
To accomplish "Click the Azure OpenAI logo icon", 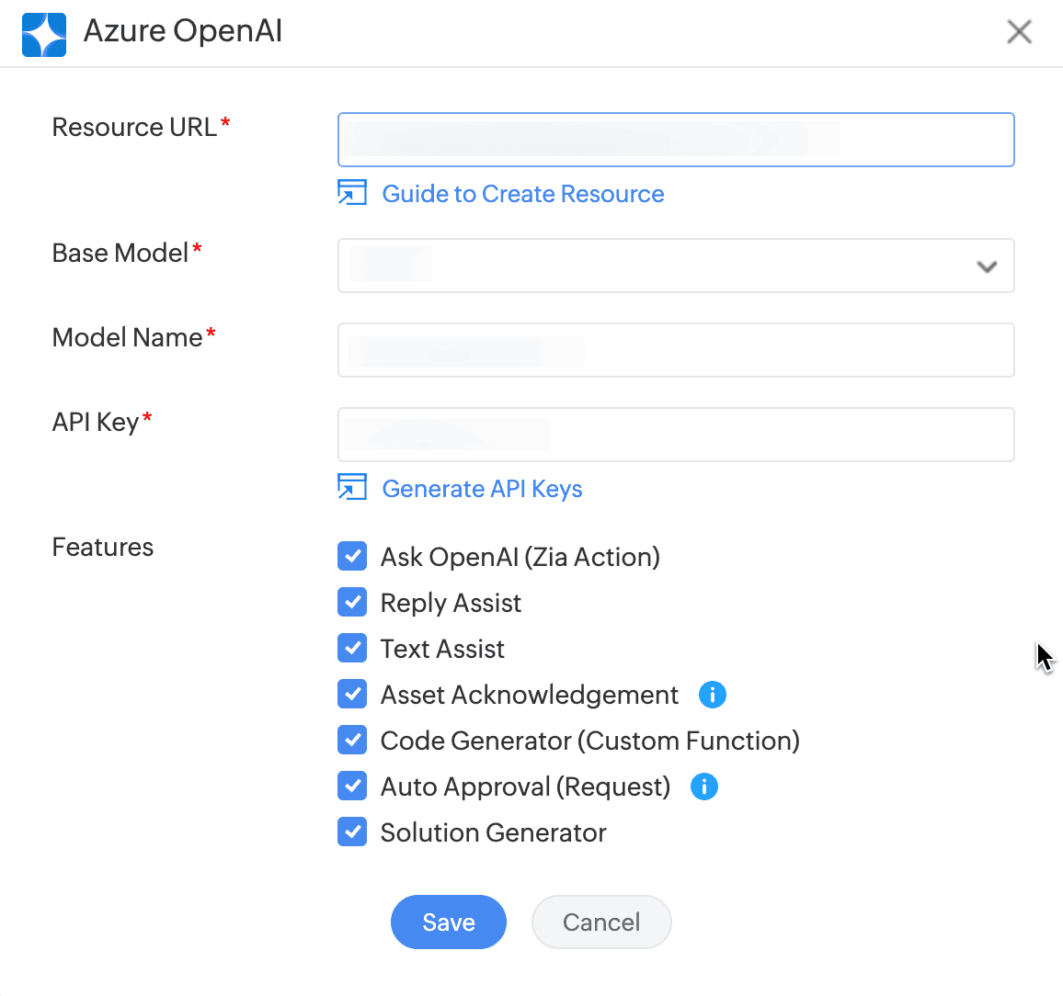I will pos(43,34).
